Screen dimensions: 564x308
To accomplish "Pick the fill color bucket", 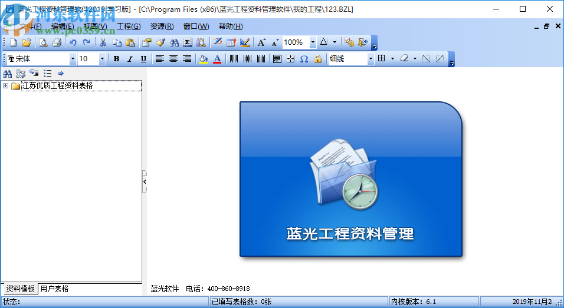I will (x=204, y=58).
